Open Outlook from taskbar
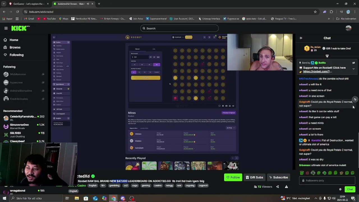Image resolution: width=359 pixels, height=202 pixels. click(95, 198)
